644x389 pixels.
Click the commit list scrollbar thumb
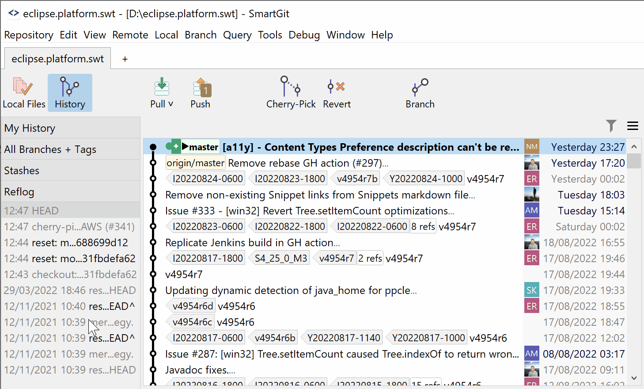tap(634, 161)
